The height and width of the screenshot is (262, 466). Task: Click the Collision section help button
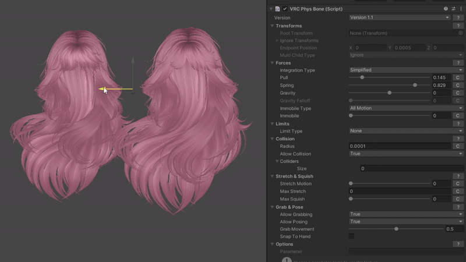pyautogui.click(x=458, y=139)
